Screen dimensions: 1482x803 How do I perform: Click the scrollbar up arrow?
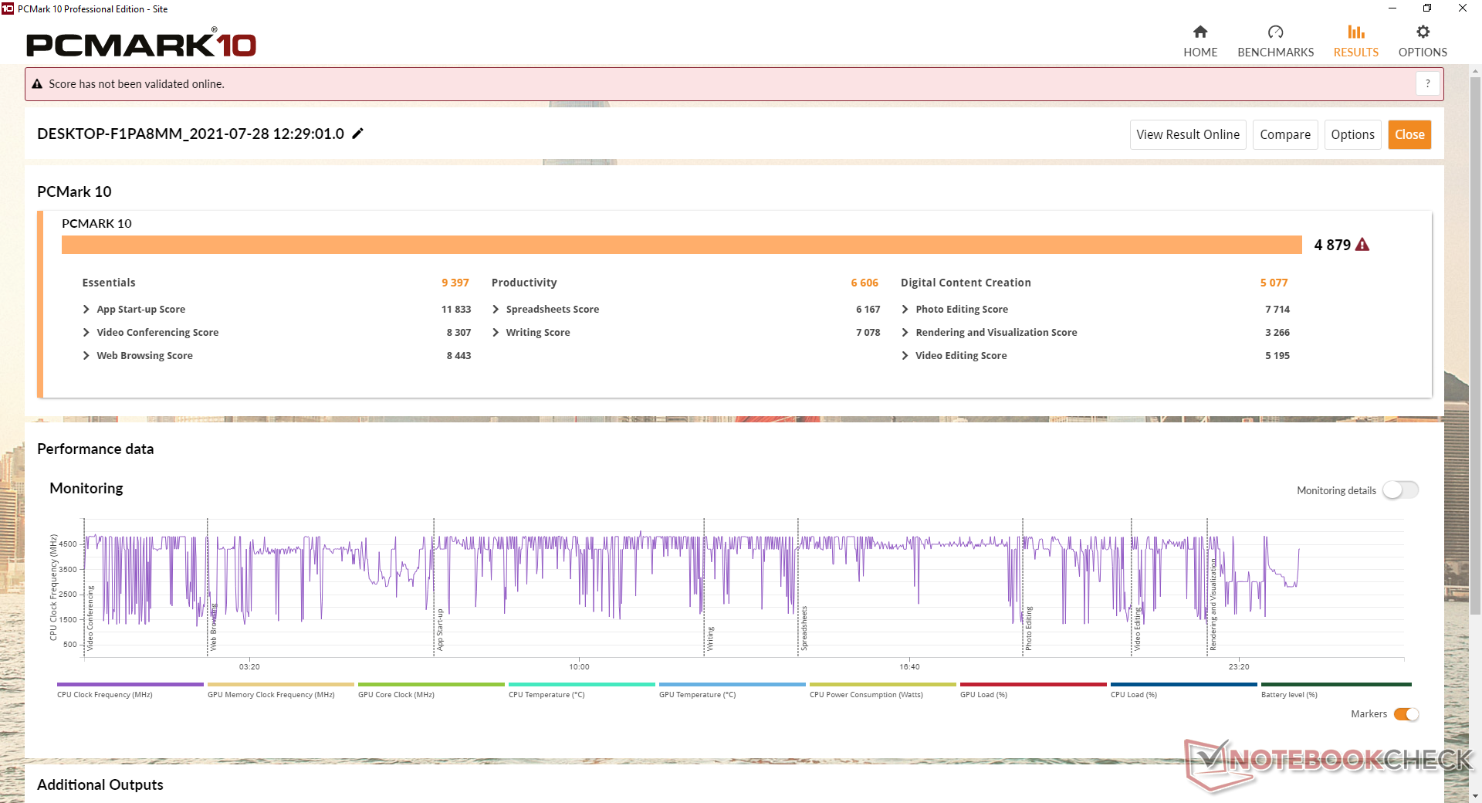tap(1475, 71)
